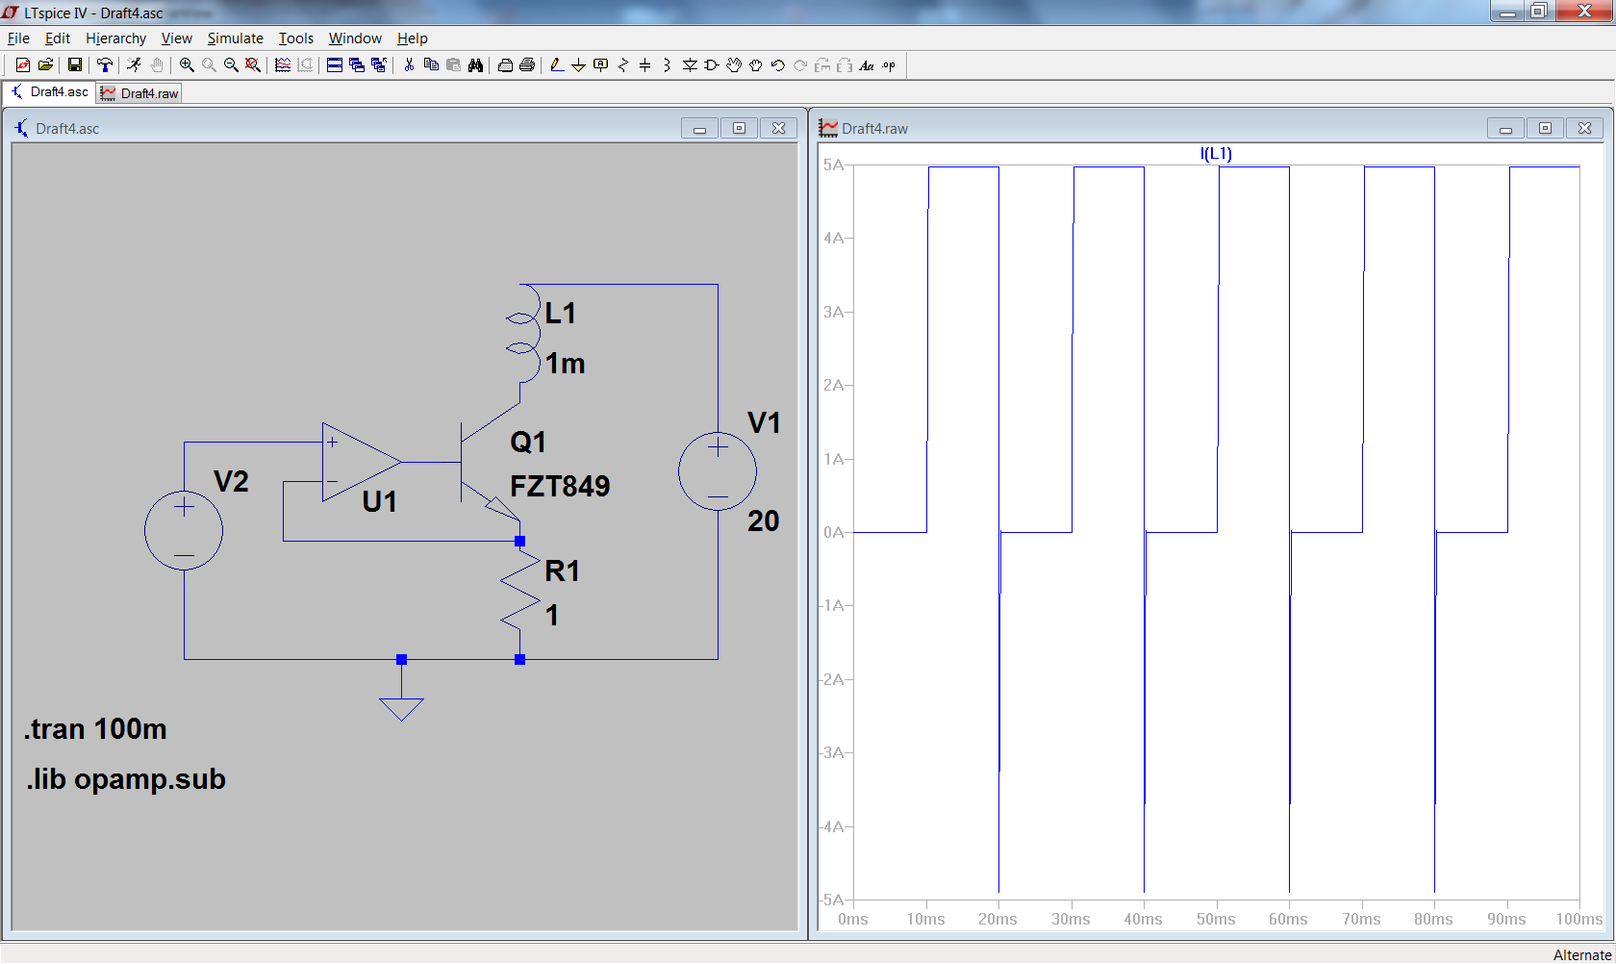Click the 50ms label on time axis
Screen dimensions: 1616x964
coord(1216,919)
